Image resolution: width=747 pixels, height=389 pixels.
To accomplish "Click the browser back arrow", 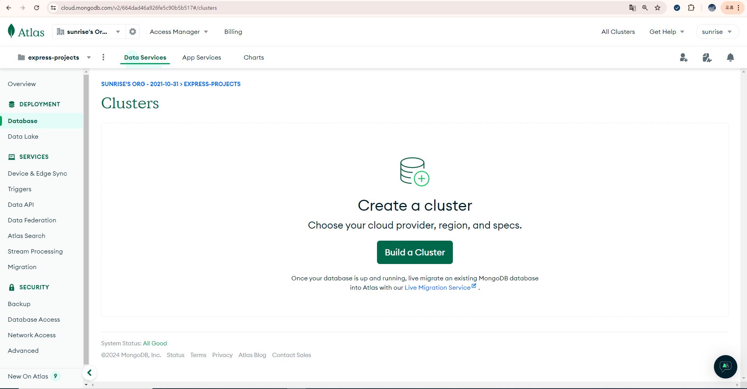I will coord(9,8).
